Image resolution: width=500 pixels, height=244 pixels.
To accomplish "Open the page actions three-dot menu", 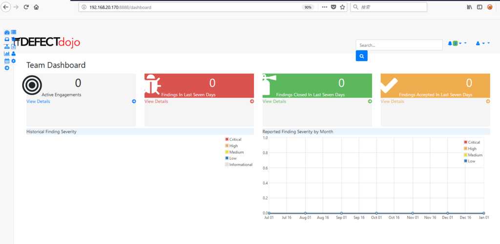I will pyautogui.click(x=325, y=7).
